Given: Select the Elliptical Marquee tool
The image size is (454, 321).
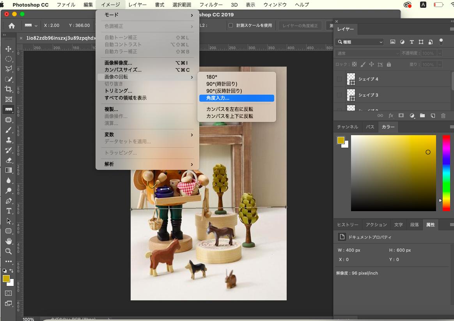Looking at the screenshot, I should tap(9, 59).
